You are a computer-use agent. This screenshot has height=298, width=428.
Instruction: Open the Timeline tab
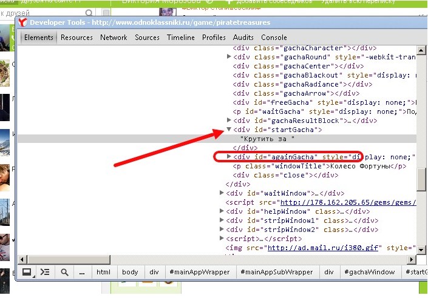tap(181, 38)
